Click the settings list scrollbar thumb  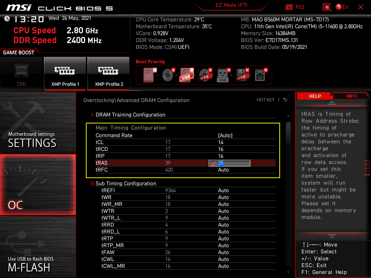point(288,134)
